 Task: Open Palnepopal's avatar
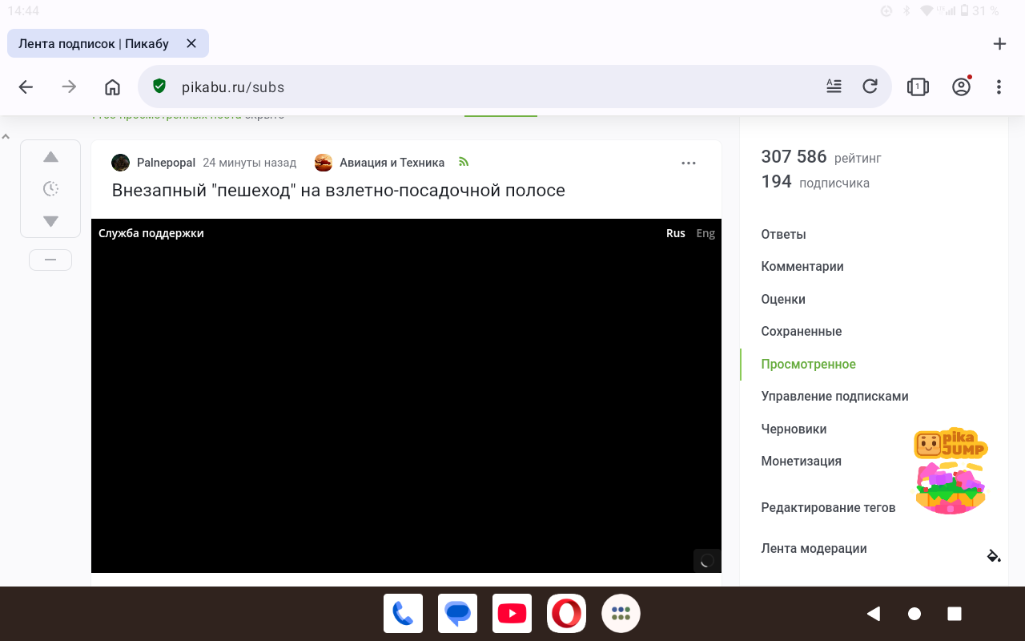[x=120, y=163]
